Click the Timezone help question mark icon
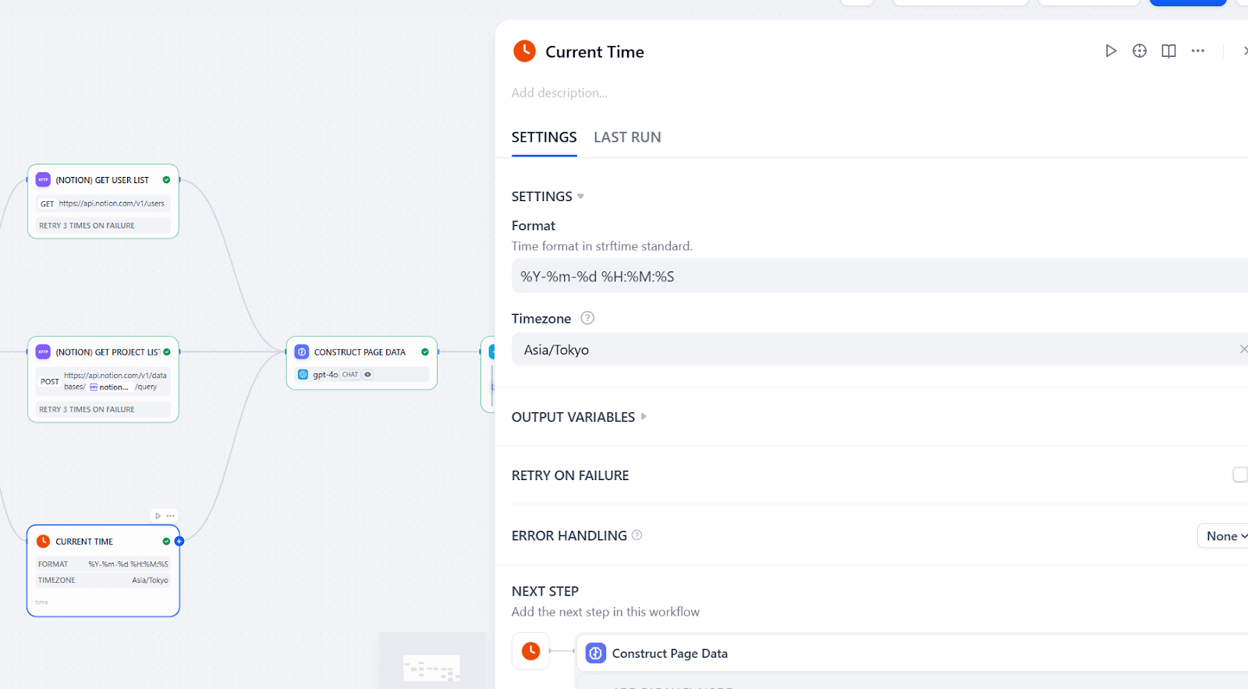 pos(587,318)
